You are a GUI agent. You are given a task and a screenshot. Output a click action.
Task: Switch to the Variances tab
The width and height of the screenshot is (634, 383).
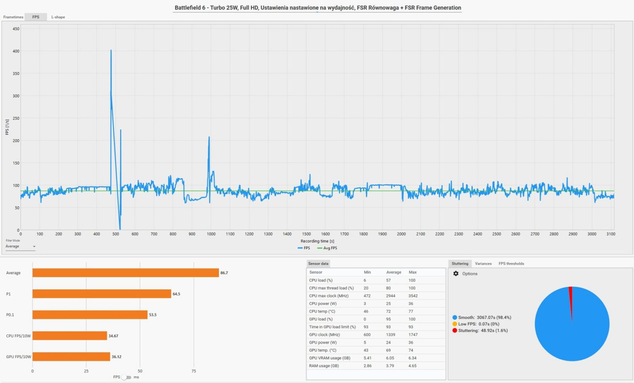pos(483,264)
